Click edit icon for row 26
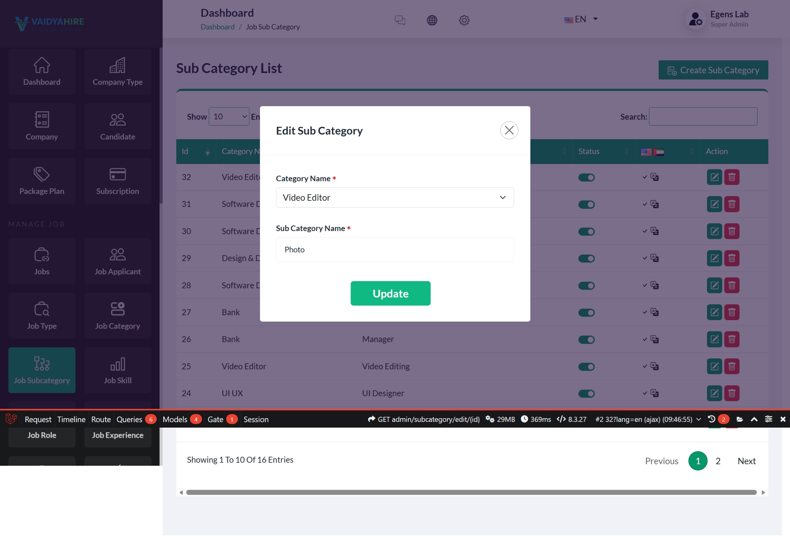Screen dimensions: 790x552 [714, 339]
